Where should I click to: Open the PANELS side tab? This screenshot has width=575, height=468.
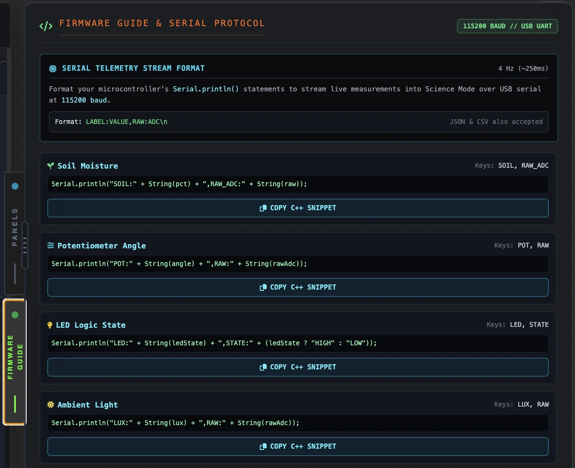tap(15, 233)
